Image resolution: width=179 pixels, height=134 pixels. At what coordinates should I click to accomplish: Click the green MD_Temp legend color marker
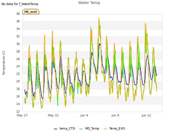[81, 129]
